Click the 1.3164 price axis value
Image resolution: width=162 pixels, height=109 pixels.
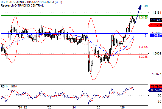tap(157, 13)
